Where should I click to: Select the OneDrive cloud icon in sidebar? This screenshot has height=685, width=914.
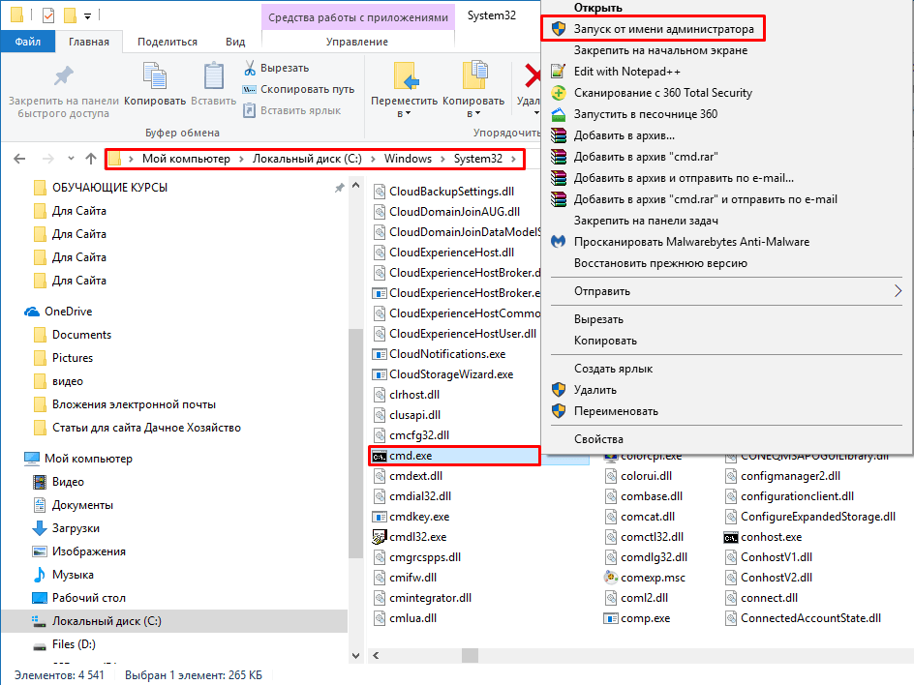tap(31, 312)
